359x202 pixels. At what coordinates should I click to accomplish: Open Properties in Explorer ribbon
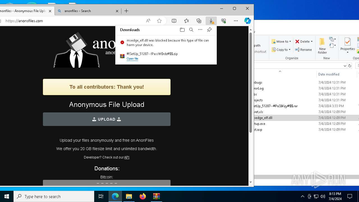pos(348,46)
